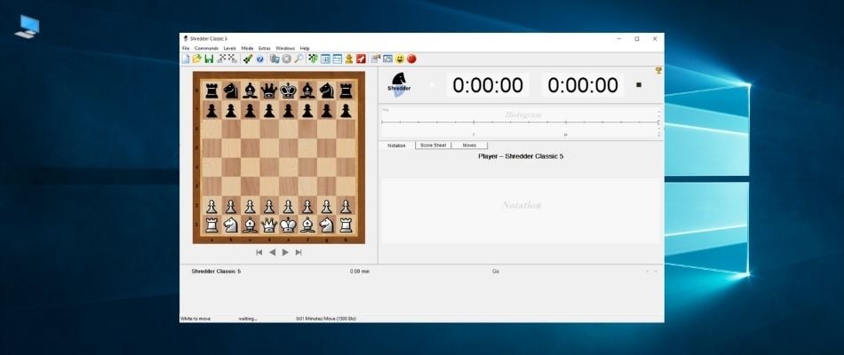
Task: Select the white pawn on e2
Action: pyautogui.click(x=288, y=206)
